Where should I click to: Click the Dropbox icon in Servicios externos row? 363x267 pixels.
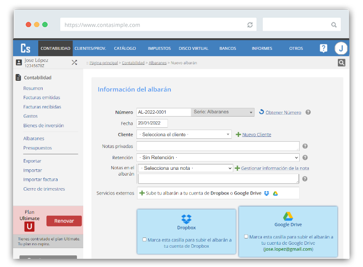pos(267,193)
